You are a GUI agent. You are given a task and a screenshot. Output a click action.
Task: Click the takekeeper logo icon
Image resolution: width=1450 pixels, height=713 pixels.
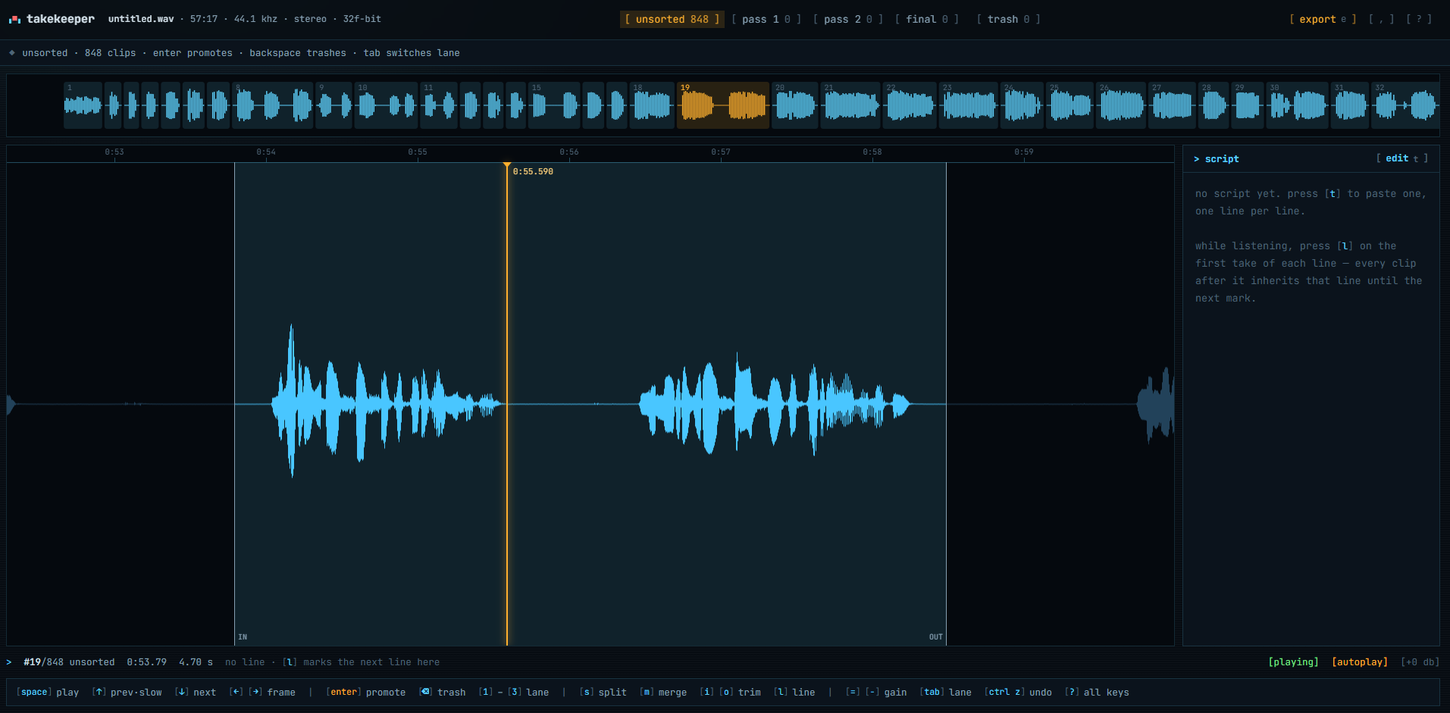14,19
